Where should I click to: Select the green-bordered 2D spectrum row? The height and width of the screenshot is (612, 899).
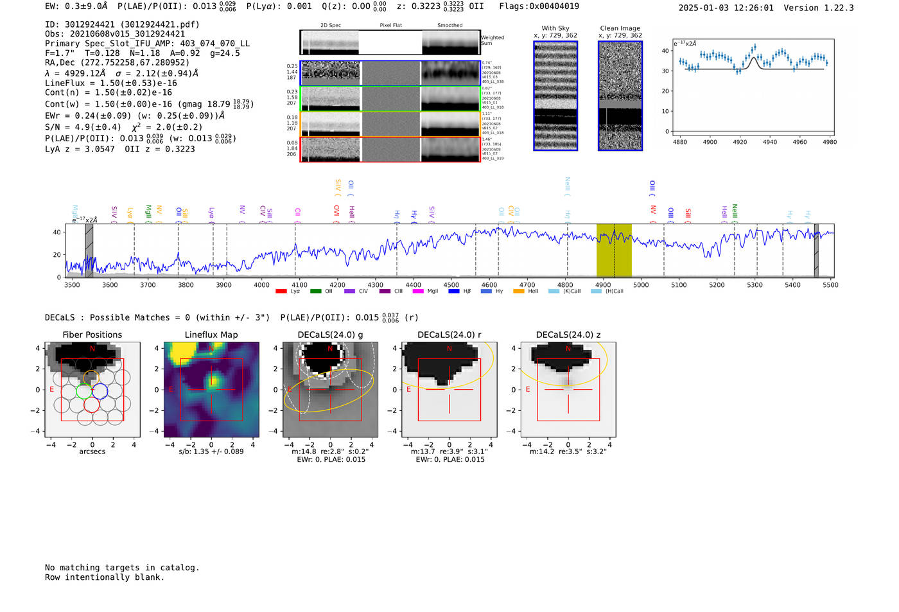(390, 98)
